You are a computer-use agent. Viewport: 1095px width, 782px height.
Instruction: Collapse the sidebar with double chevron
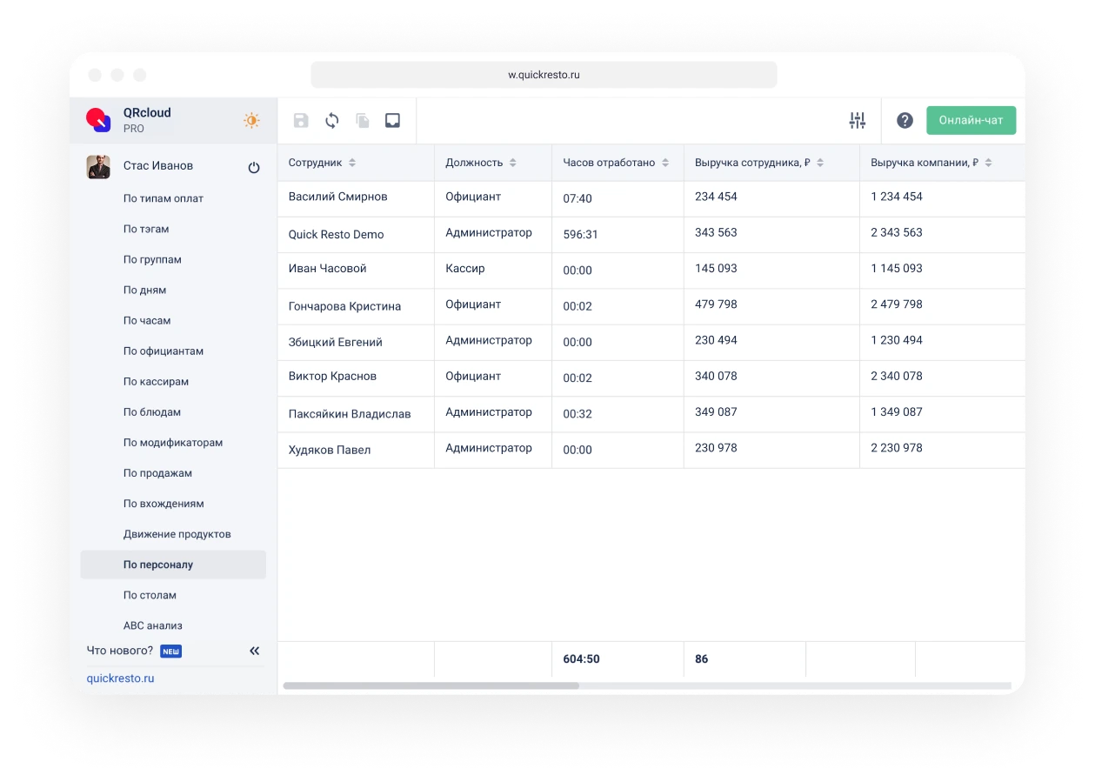coord(255,651)
